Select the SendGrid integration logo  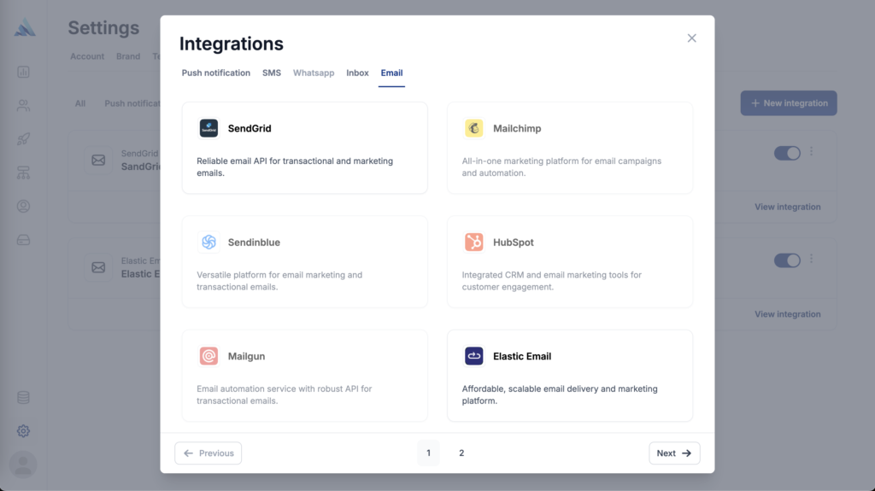208,128
